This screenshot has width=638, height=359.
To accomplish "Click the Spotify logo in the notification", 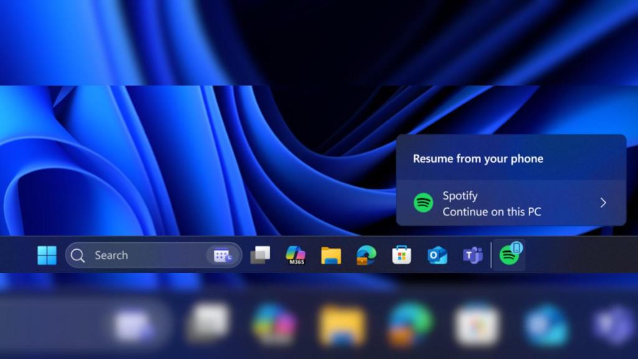I will 423,203.
